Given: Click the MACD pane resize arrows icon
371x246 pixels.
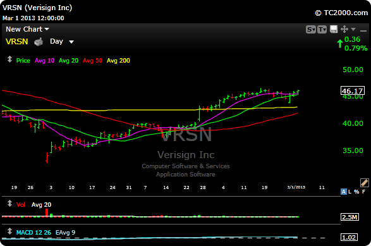Looking at the screenshot, I should [9, 231].
